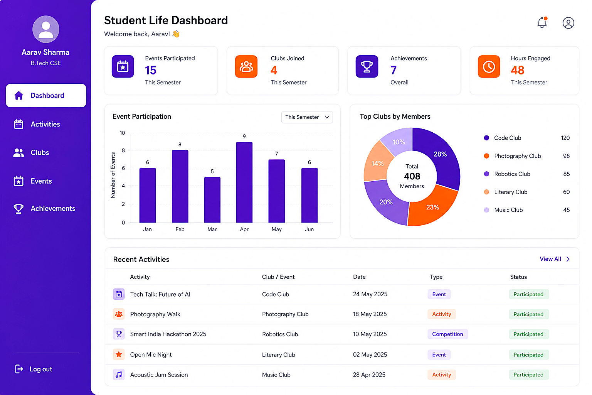Click the Open Mic Night star icon
592x395 pixels.
point(119,354)
